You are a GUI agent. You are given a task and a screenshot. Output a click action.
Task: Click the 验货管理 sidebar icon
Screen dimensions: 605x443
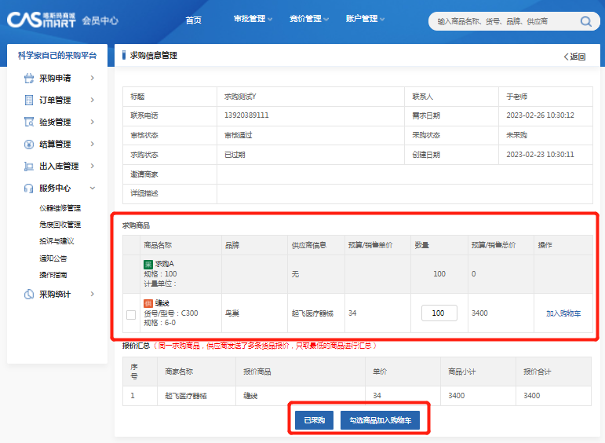pyautogui.click(x=28, y=123)
